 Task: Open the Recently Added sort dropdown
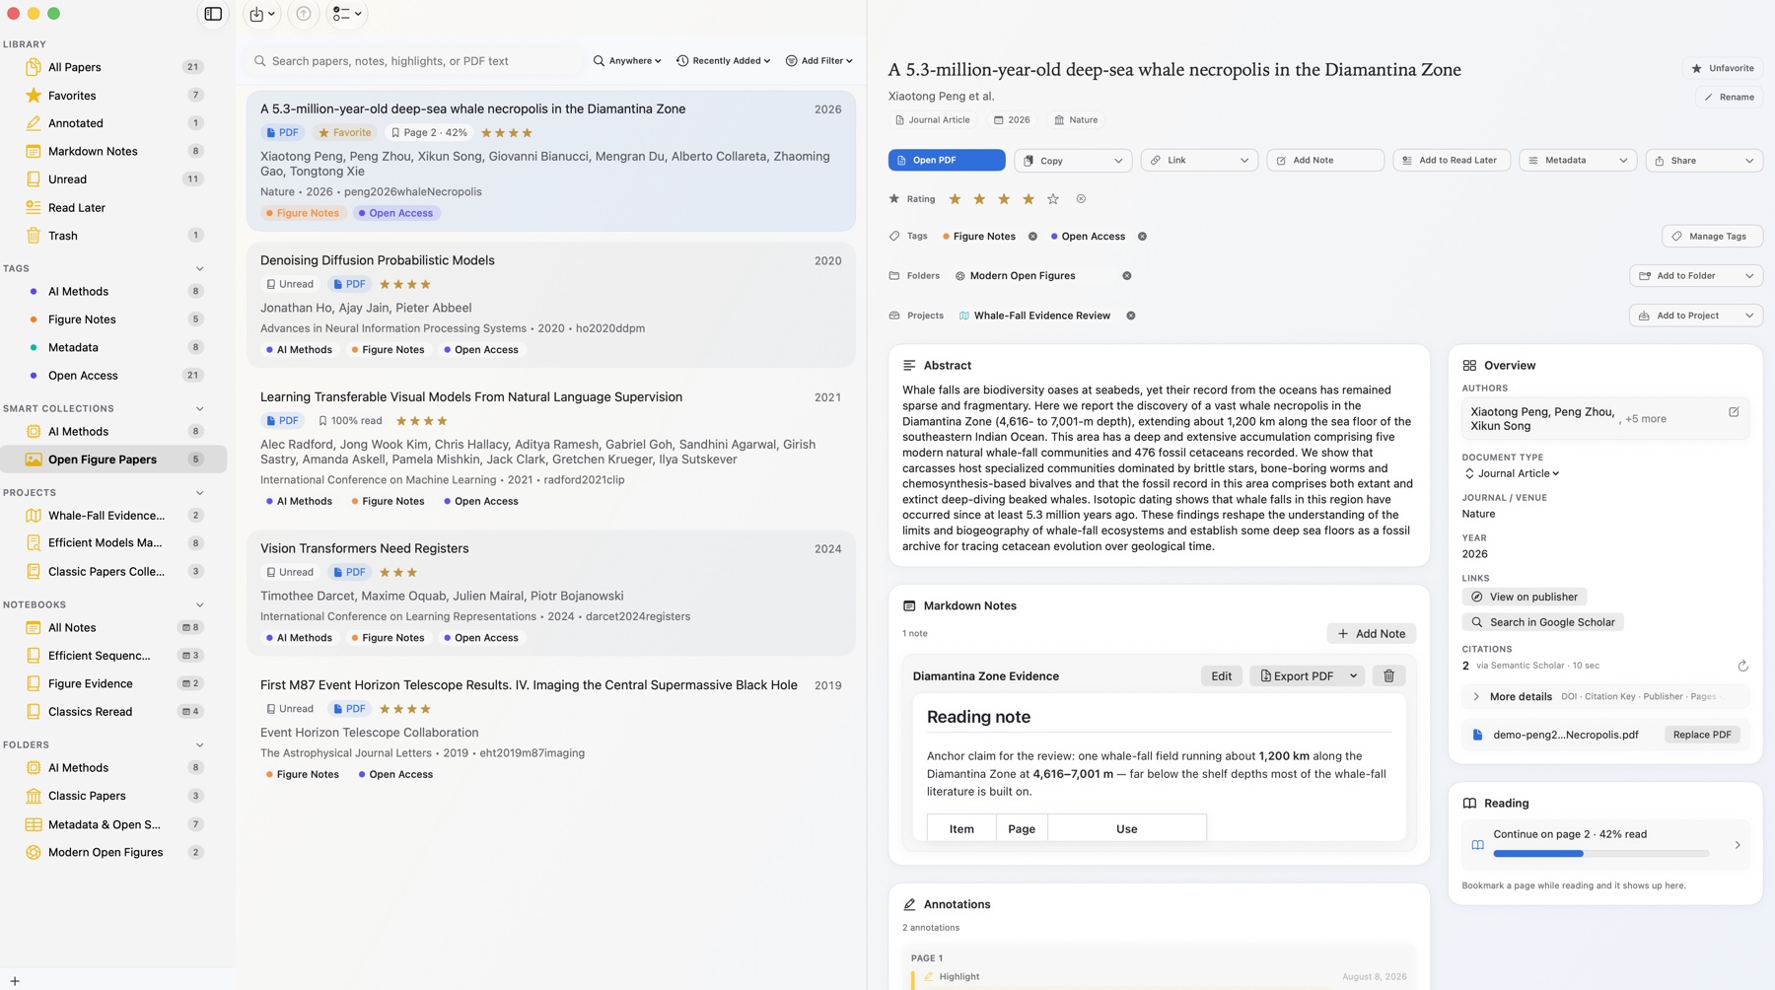coord(723,61)
